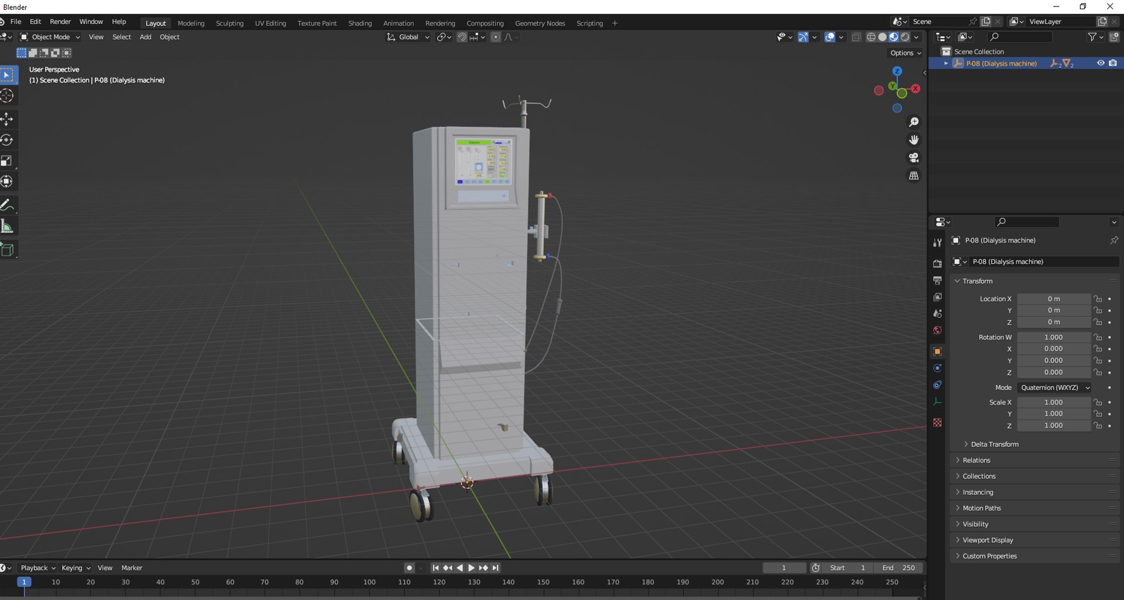The width and height of the screenshot is (1124, 600).
Task: Activate the Transform tool
Action: (7, 181)
